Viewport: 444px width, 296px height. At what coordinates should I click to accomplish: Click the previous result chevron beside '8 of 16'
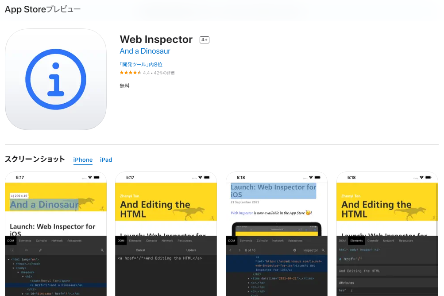[230, 250]
